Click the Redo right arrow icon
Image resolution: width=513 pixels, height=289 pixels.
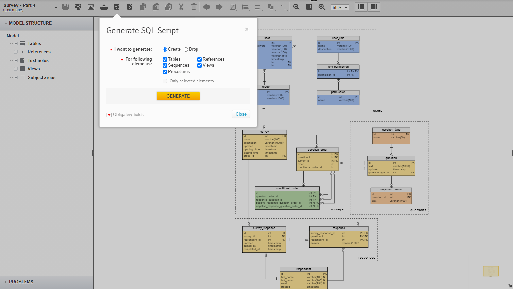219,7
